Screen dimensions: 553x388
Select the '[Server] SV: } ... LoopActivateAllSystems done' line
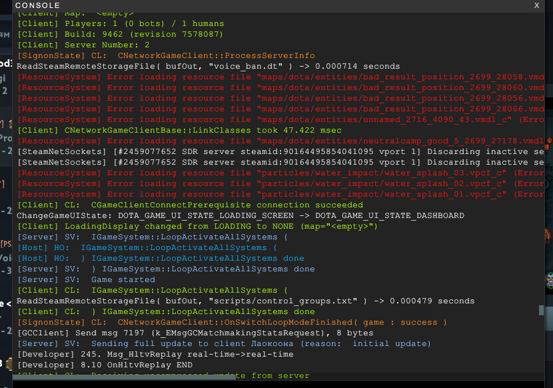(x=166, y=269)
